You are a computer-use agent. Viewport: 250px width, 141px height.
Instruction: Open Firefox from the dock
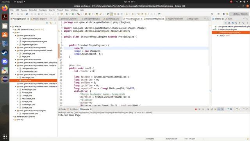tap(5, 8)
